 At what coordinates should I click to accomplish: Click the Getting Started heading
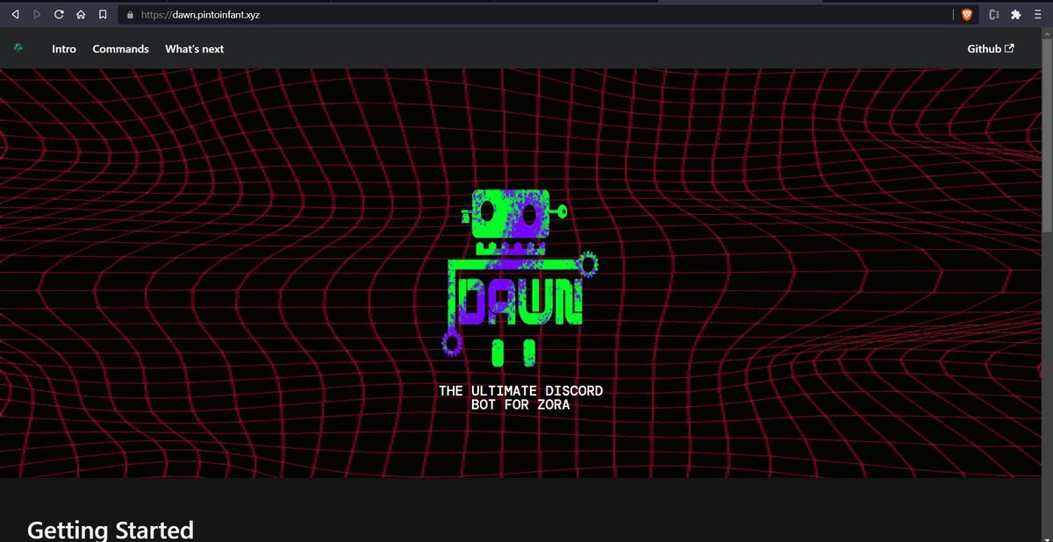tap(111, 530)
